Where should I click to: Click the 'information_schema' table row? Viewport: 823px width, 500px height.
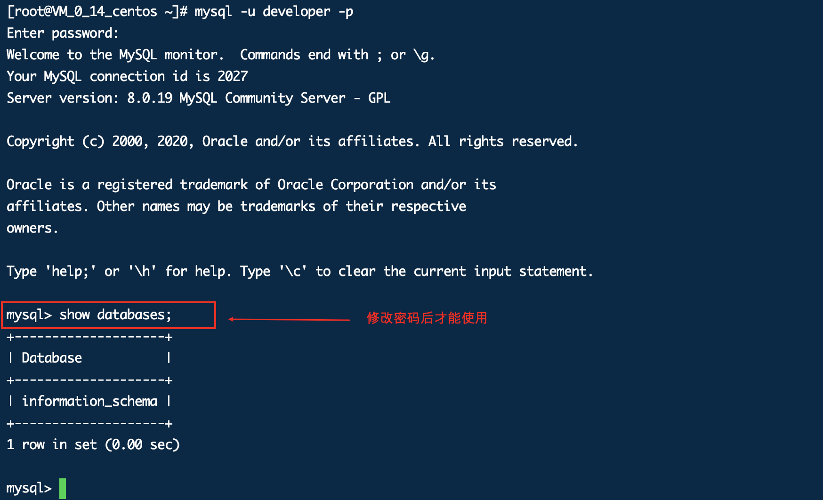coord(89,401)
